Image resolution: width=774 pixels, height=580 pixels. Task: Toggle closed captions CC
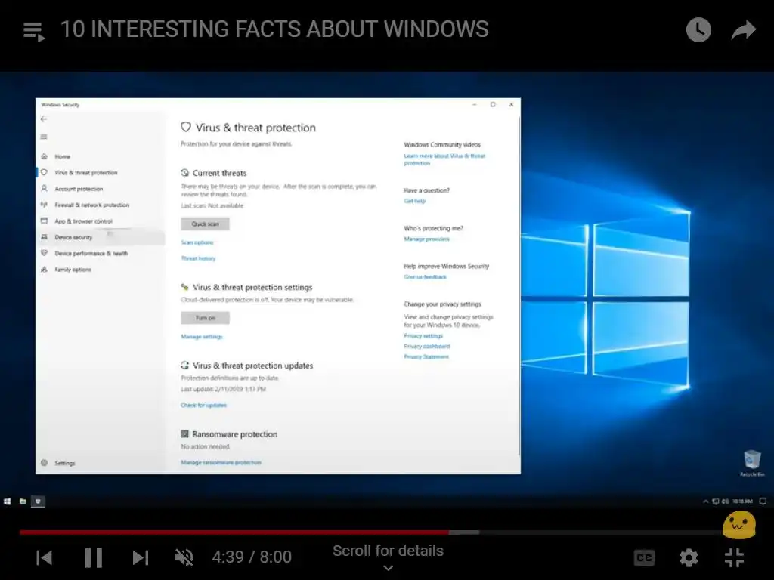[x=644, y=558]
